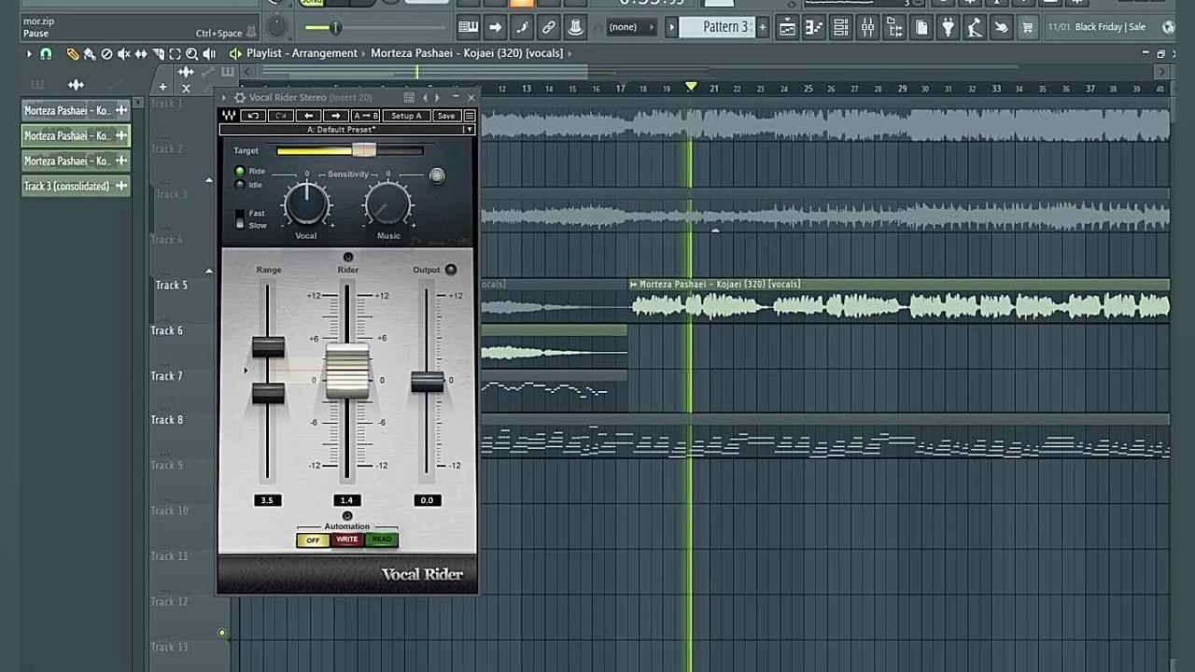The image size is (1195, 672).
Task: Set Automation to OFF
Action: [x=313, y=540]
